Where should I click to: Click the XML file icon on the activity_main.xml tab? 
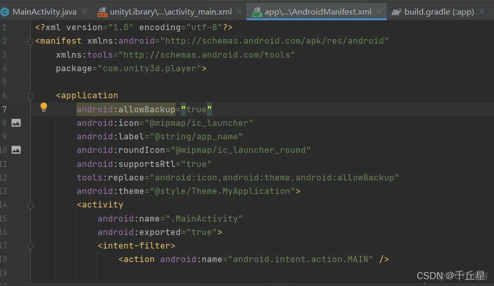(x=102, y=12)
